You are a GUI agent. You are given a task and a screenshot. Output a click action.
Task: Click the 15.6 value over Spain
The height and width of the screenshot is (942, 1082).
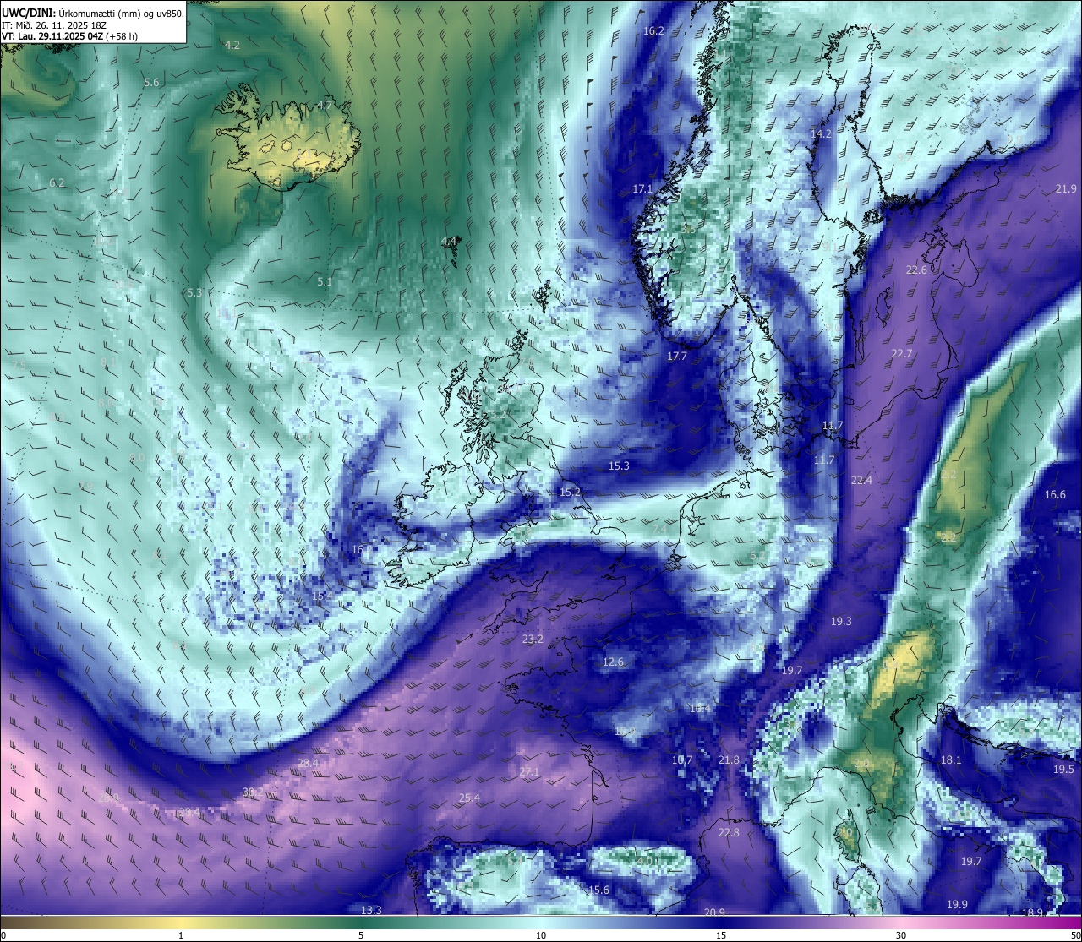coord(598,890)
